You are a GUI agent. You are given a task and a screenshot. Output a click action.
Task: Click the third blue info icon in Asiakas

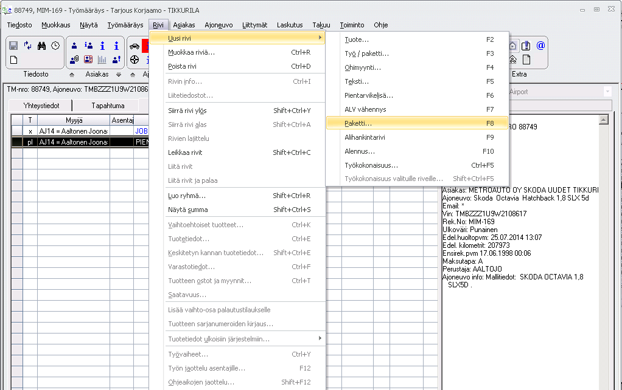pos(102,46)
